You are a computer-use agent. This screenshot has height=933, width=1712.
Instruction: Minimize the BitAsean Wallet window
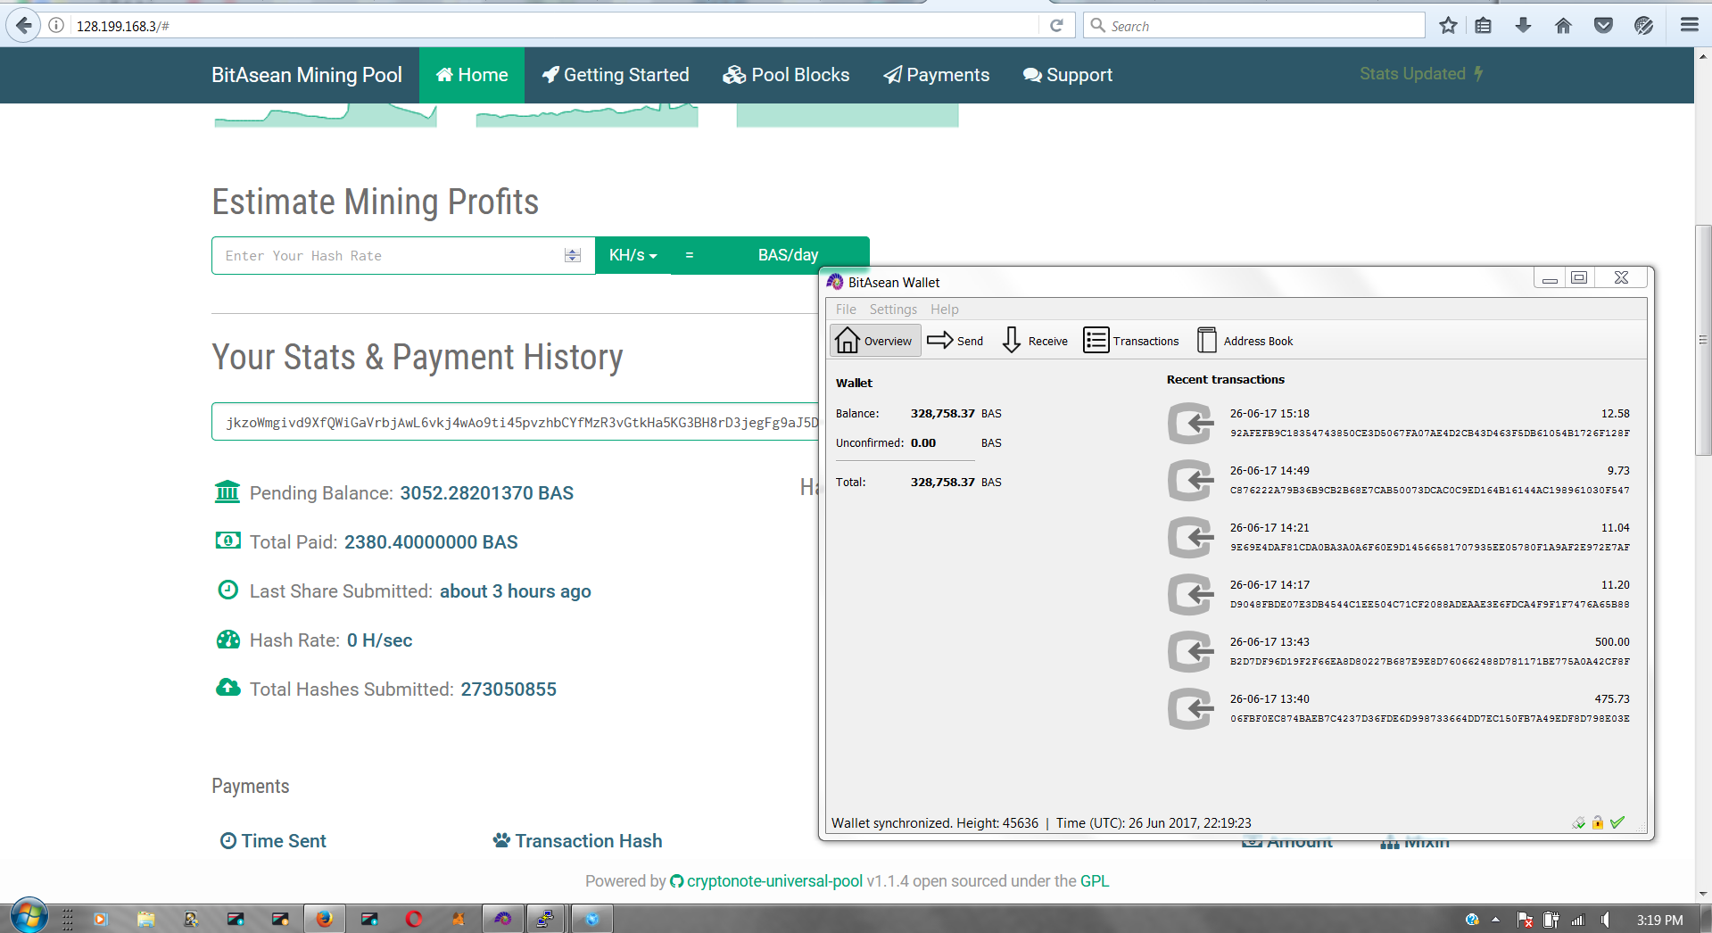(1550, 278)
